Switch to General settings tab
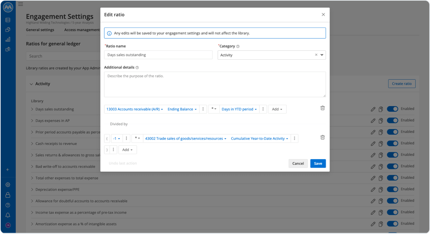This screenshot has width=430, height=234. pyautogui.click(x=40, y=30)
